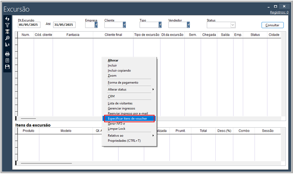Expand the Status dropdown

click(x=233, y=25)
